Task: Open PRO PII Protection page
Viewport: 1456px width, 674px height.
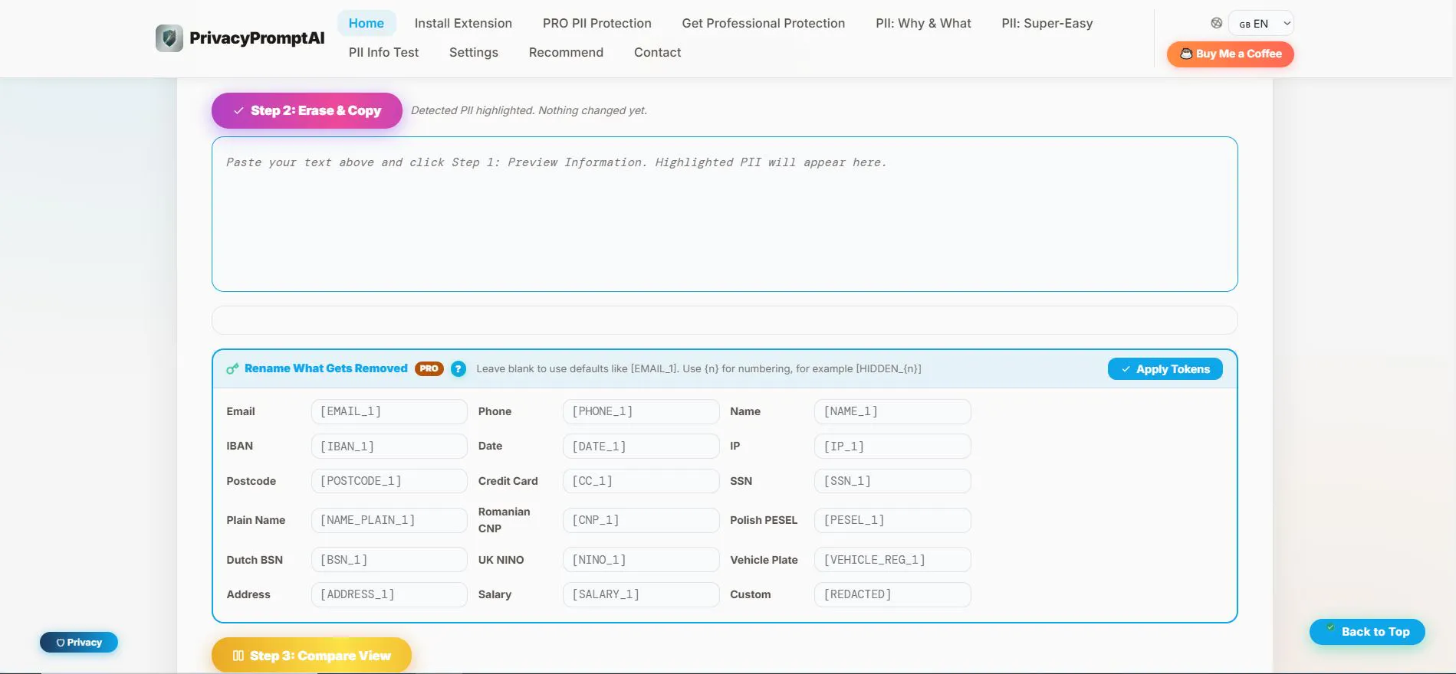Action: [597, 23]
